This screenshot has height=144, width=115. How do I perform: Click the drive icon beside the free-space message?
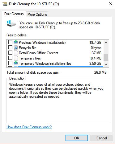click(x=11, y=23)
